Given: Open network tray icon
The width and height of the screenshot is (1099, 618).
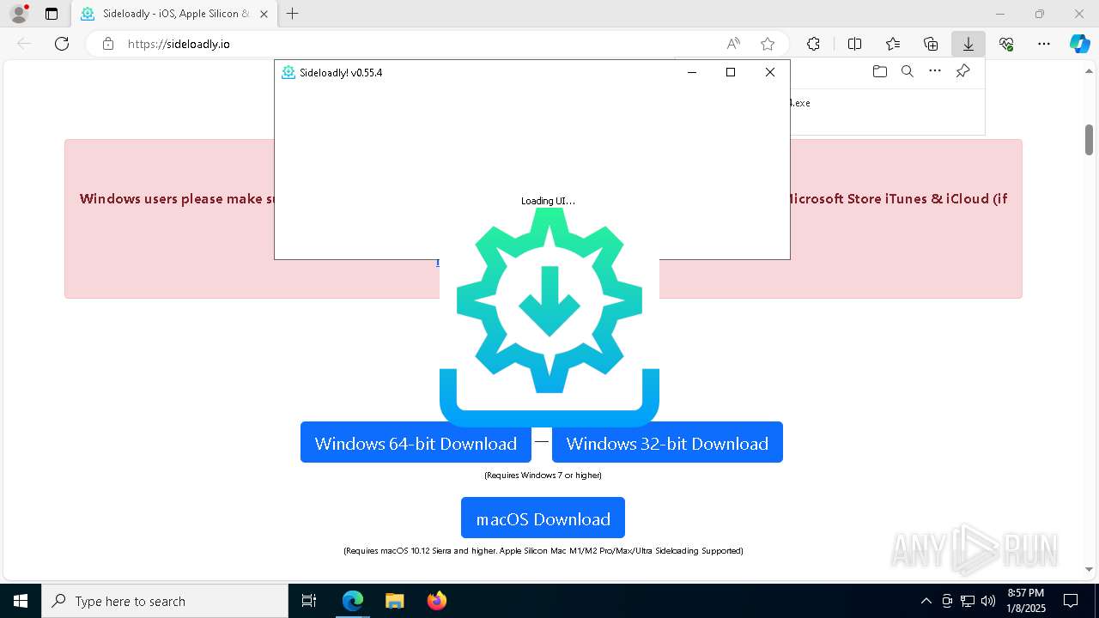Looking at the screenshot, I should tap(967, 601).
